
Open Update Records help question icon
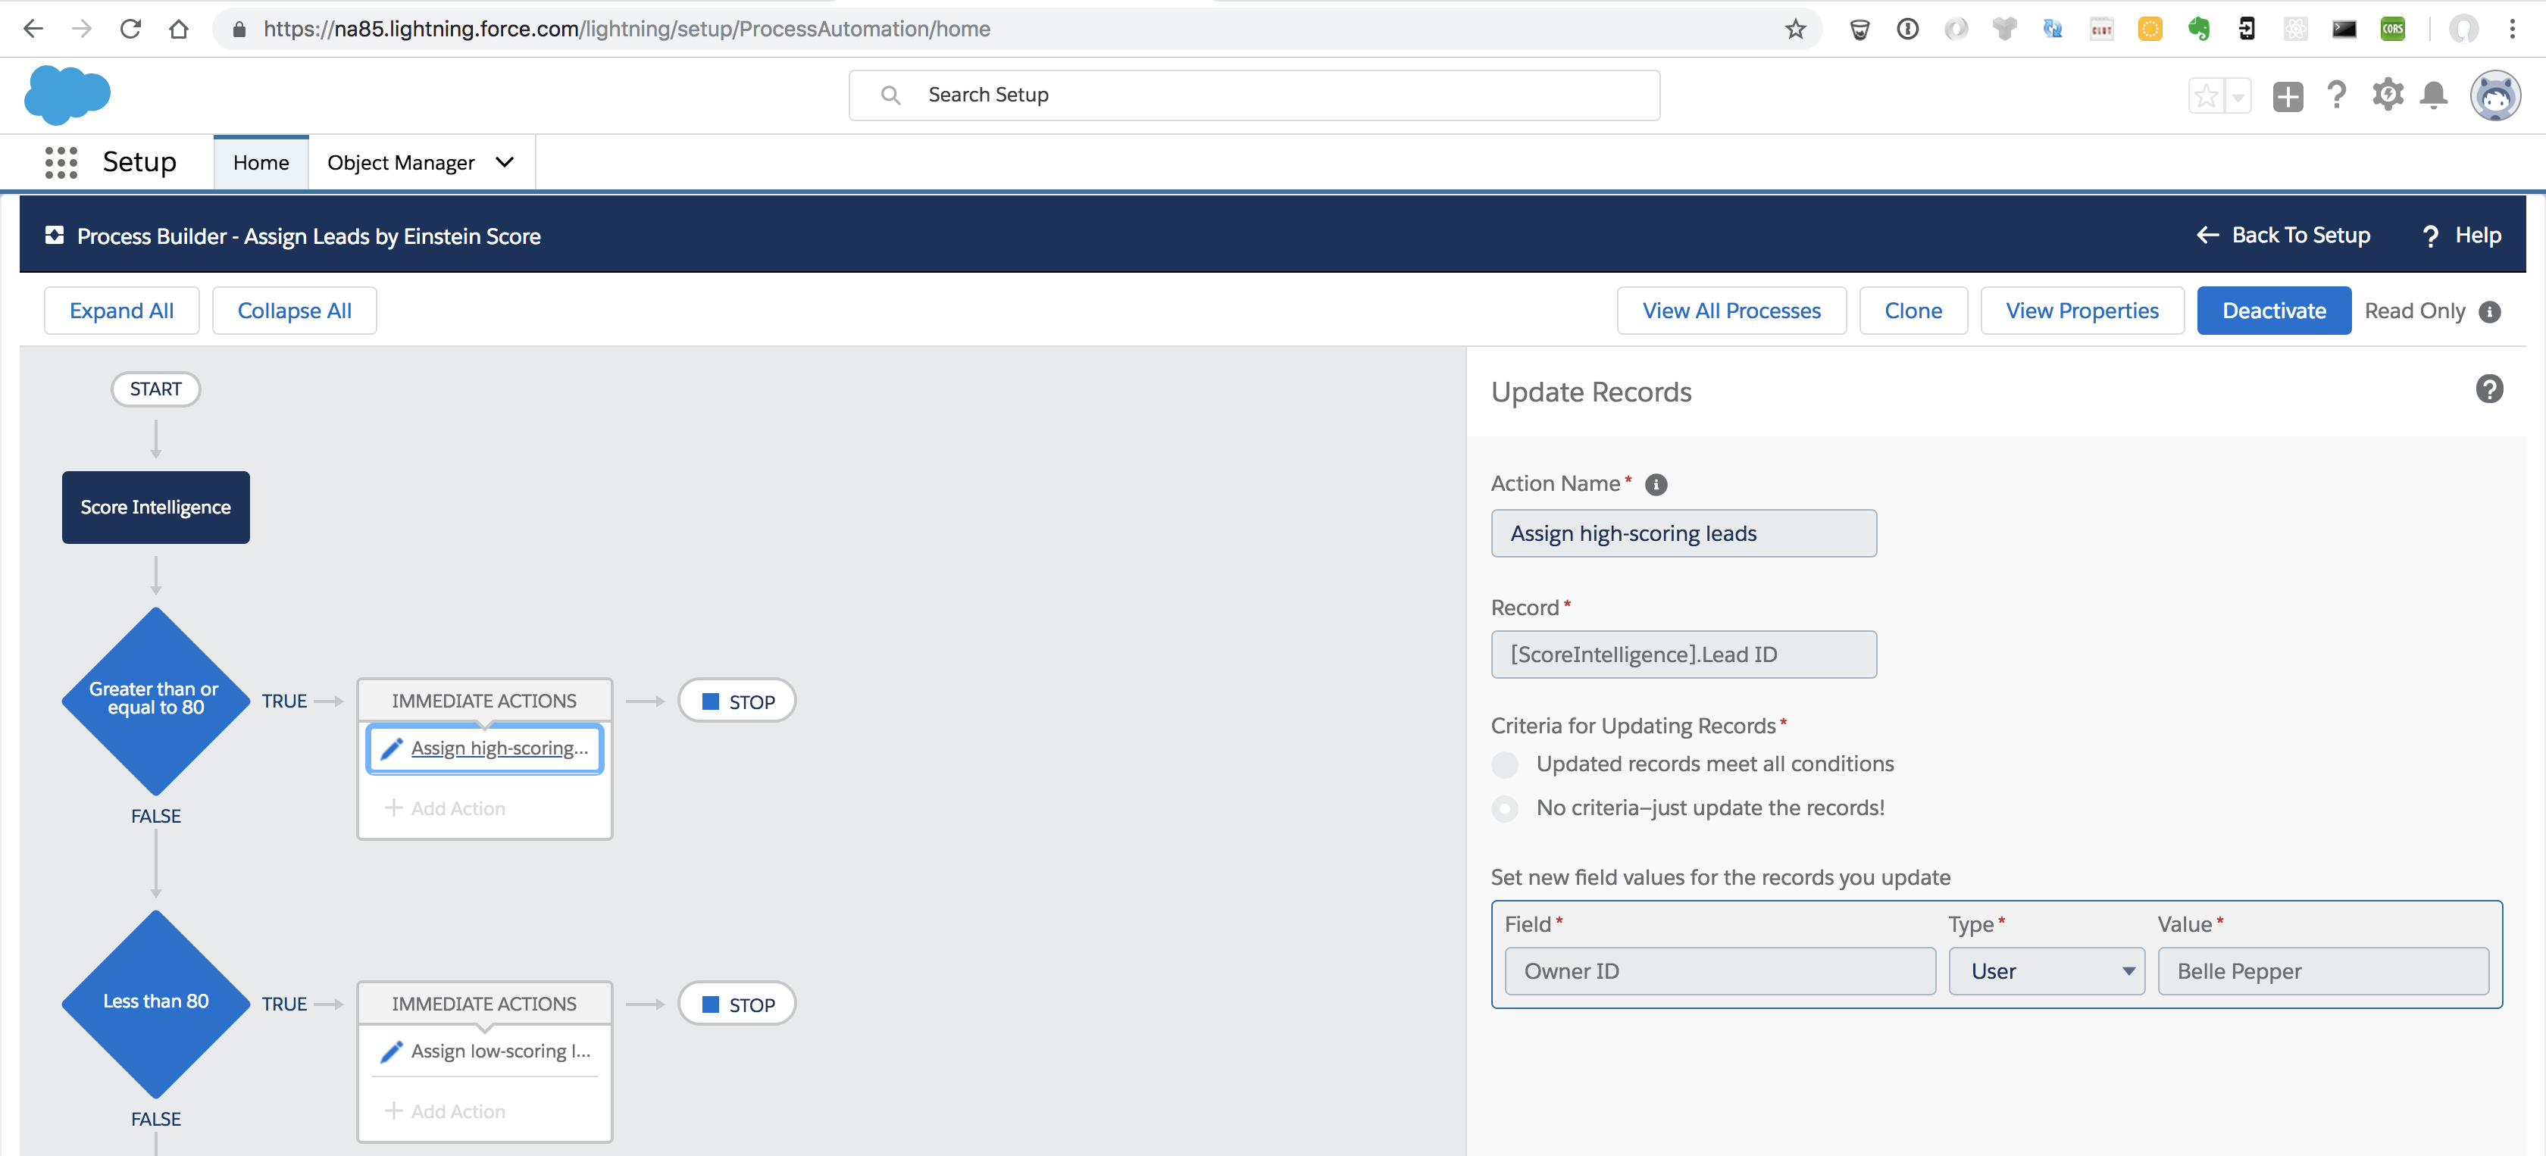2488,389
